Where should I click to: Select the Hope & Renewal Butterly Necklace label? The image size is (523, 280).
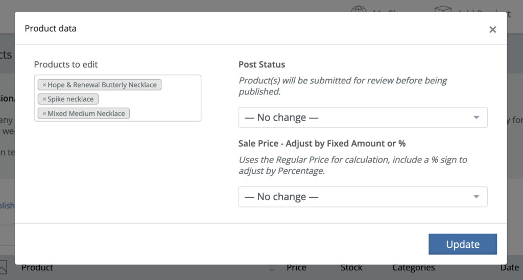point(102,85)
